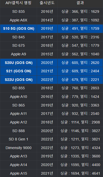Select the 'S22U (GOS ON)' cell
Image resolution: width=103 pixels, height=177 pixels.
[19, 80]
